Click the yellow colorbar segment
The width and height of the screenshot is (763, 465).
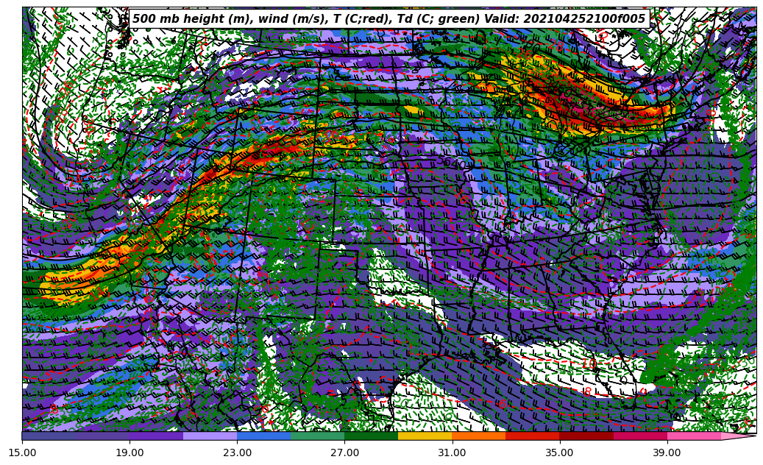coord(425,436)
